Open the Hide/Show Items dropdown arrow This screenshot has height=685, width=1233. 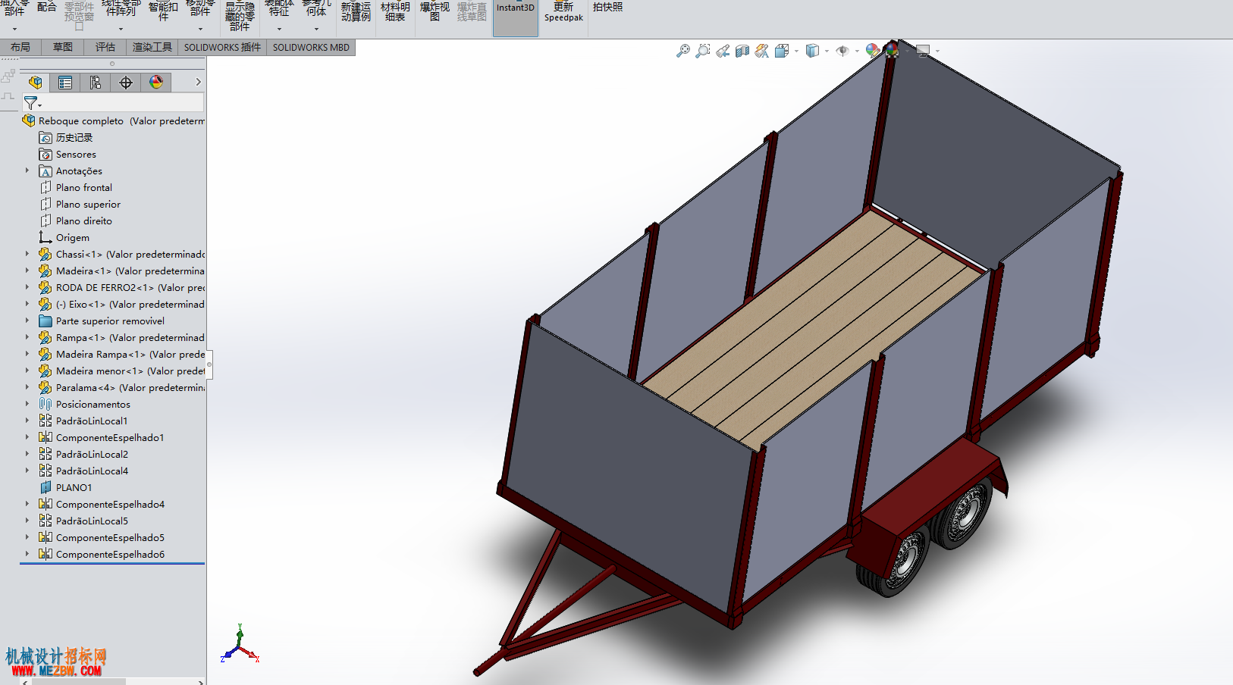tap(857, 52)
